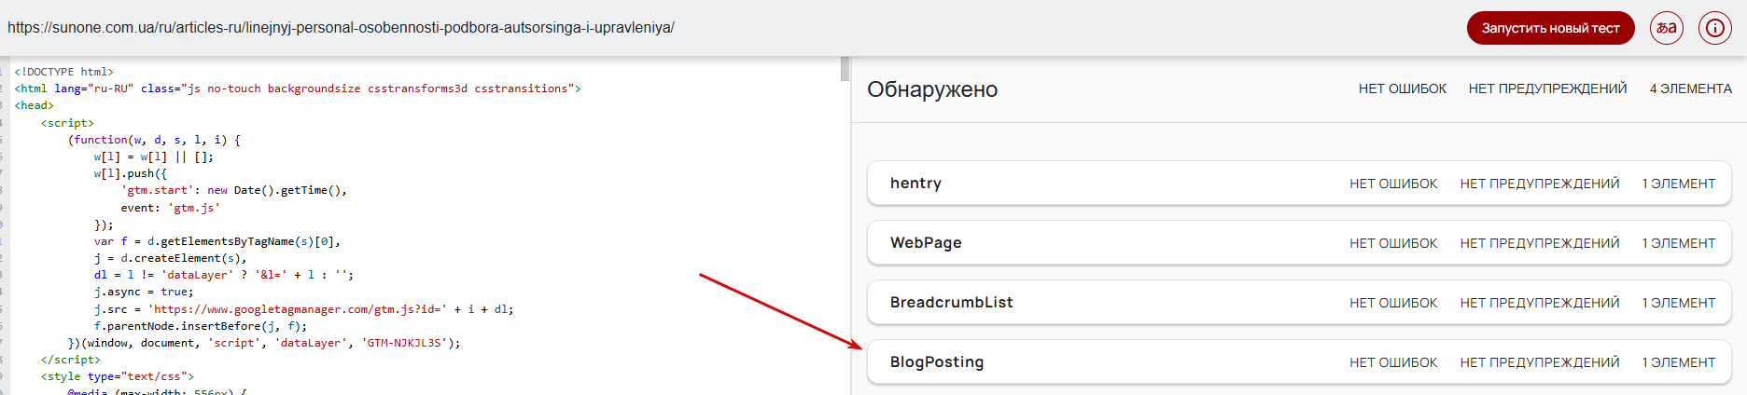Click the getElementsByTagName code line
Screen dimensions: 1747x395
217,241
